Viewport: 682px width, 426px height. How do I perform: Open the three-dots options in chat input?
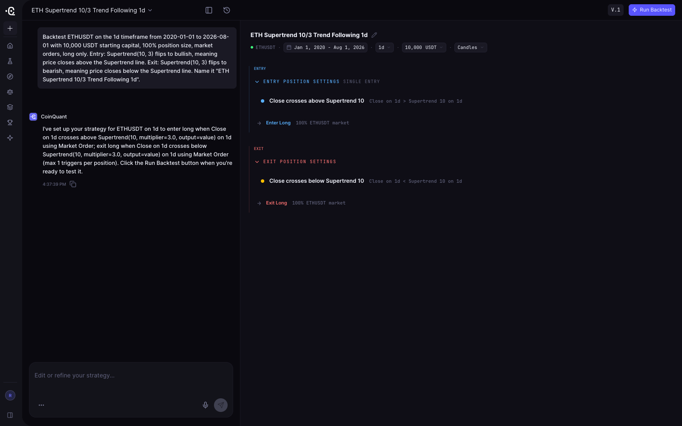pyautogui.click(x=41, y=405)
